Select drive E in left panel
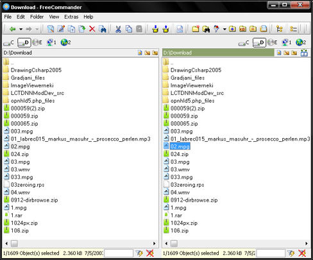Image resolution: width=313 pixels, height=260 pixels. click(x=38, y=42)
